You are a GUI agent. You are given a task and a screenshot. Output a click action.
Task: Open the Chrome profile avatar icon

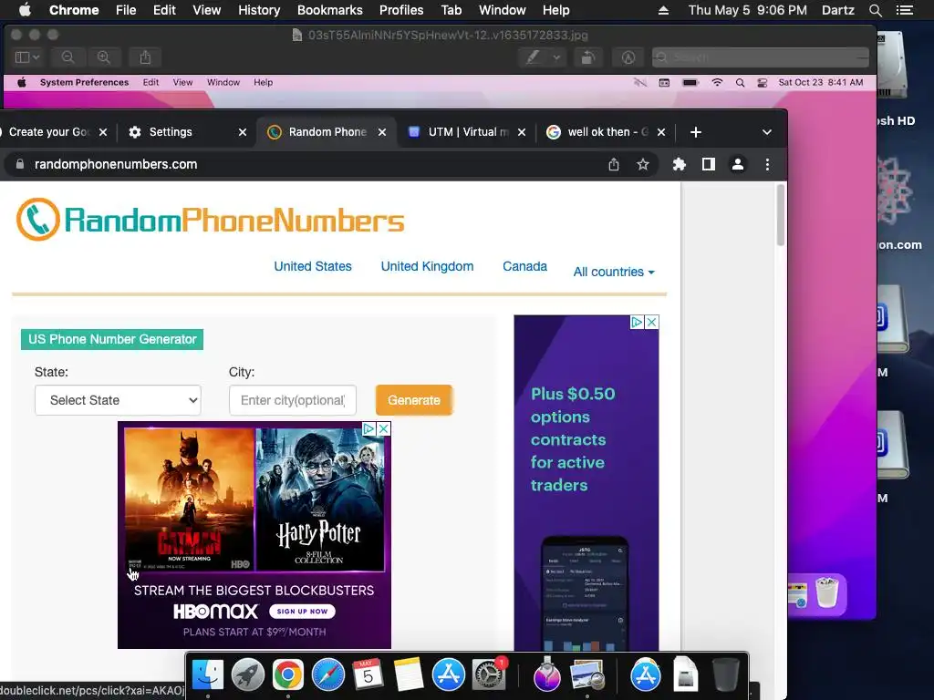(x=737, y=164)
